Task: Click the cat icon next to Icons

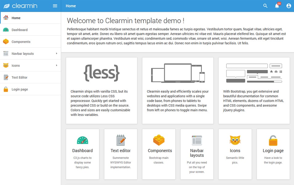Action: tap(6, 65)
